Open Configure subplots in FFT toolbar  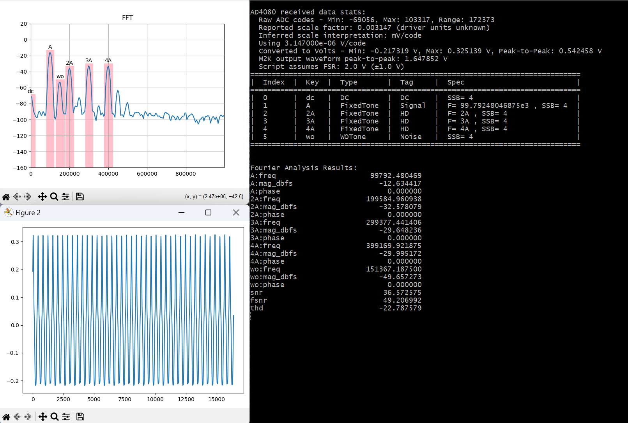click(65, 197)
